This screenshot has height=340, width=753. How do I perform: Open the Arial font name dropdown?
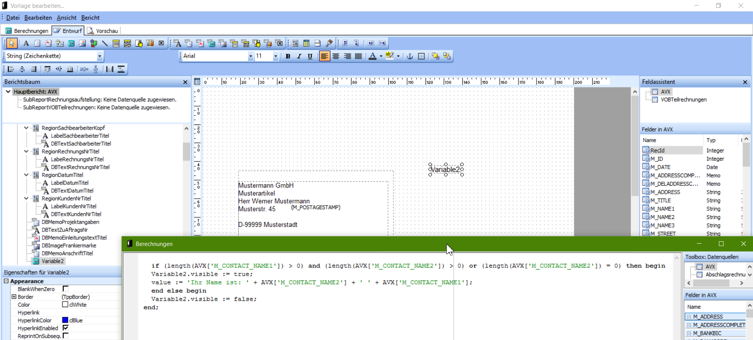[x=251, y=56]
